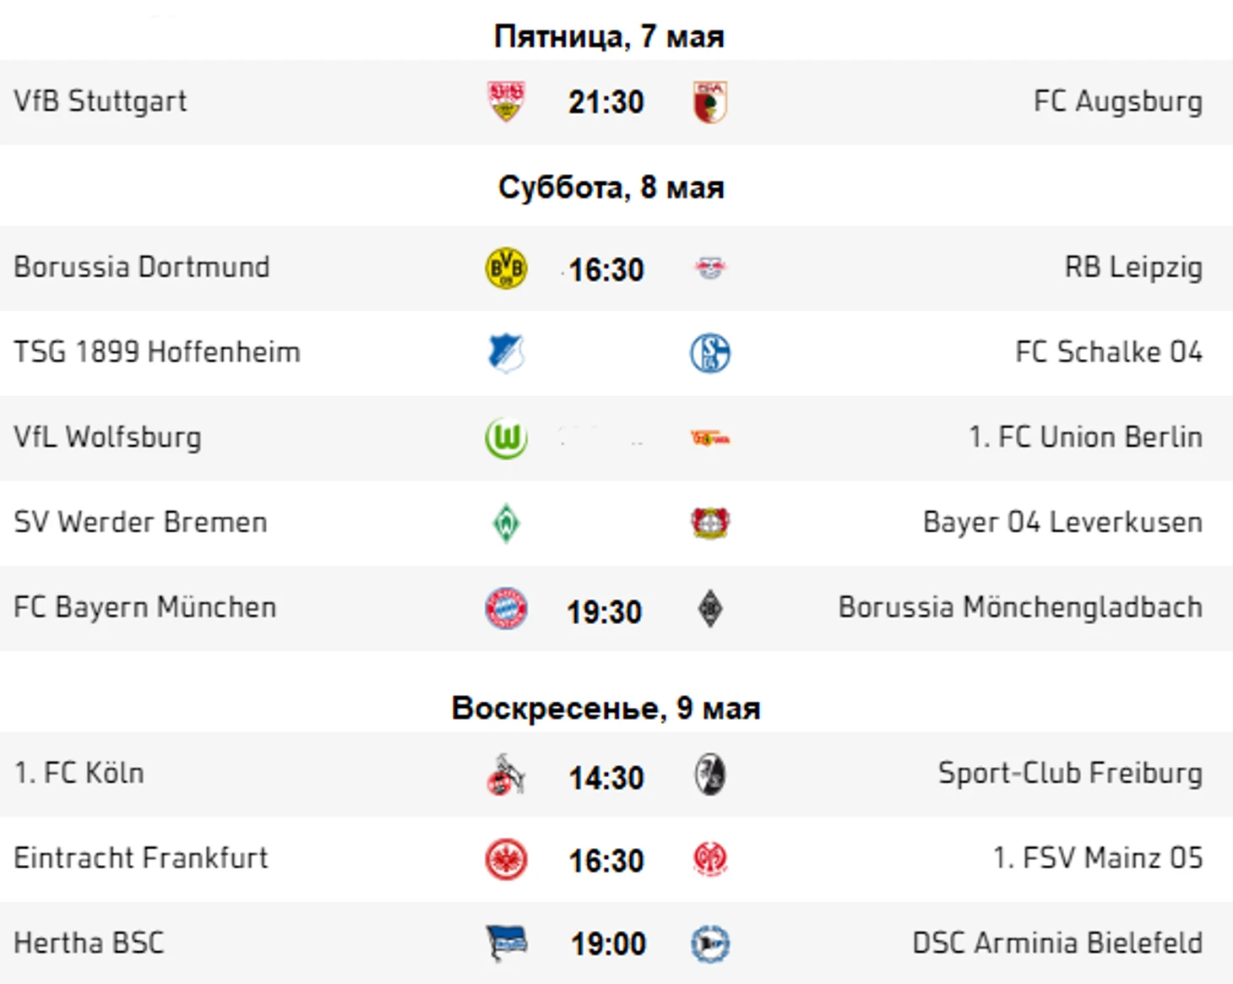The image size is (1233, 984).
Task: Select the Hertha BSC flag logo
Action: [x=506, y=943]
